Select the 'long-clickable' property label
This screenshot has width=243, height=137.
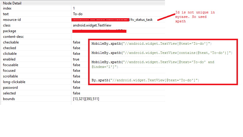(x=14, y=82)
